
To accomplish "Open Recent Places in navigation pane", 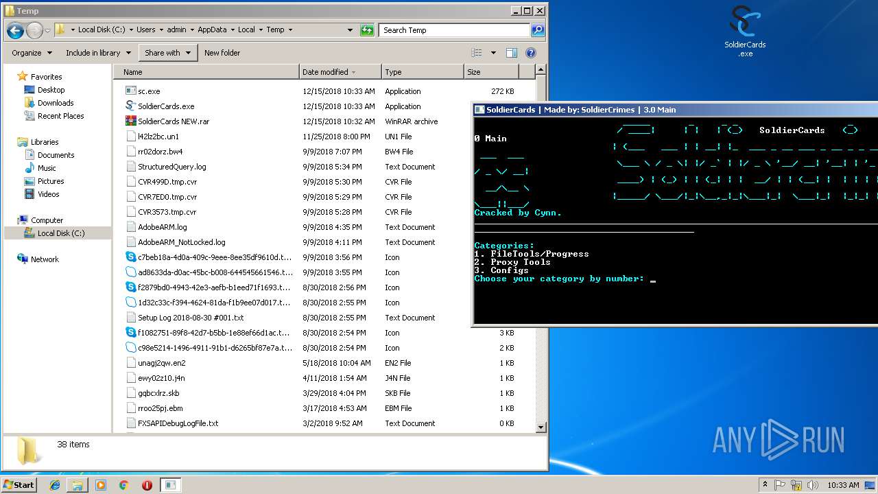I will point(60,116).
